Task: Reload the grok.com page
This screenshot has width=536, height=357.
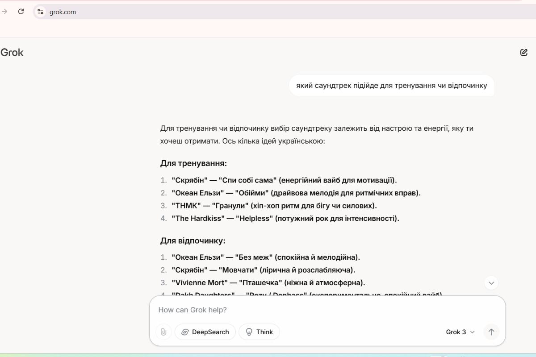Action: click(21, 12)
